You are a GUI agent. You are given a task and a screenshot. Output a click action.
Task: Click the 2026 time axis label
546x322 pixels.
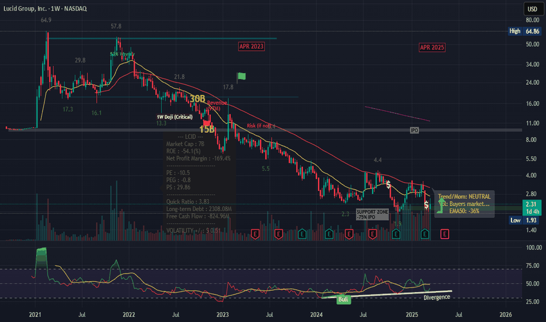(506, 315)
